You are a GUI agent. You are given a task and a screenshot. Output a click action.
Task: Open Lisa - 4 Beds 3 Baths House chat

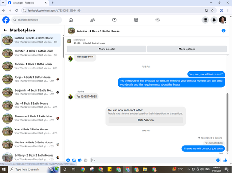click(31, 105)
